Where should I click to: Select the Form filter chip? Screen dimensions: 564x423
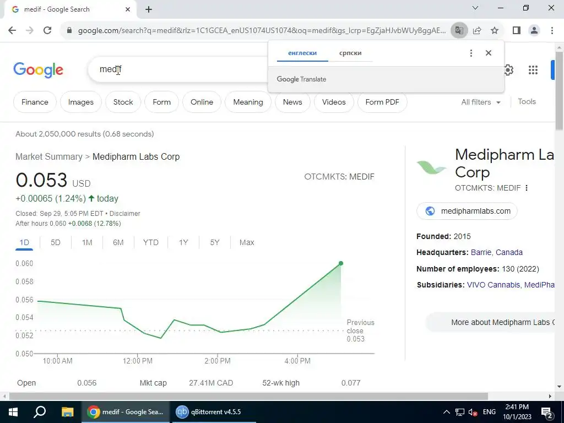[x=161, y=102]
